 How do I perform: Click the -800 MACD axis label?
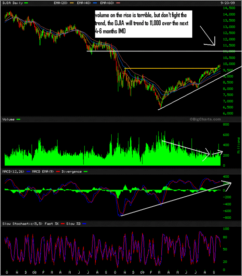(x=227, y=218)
